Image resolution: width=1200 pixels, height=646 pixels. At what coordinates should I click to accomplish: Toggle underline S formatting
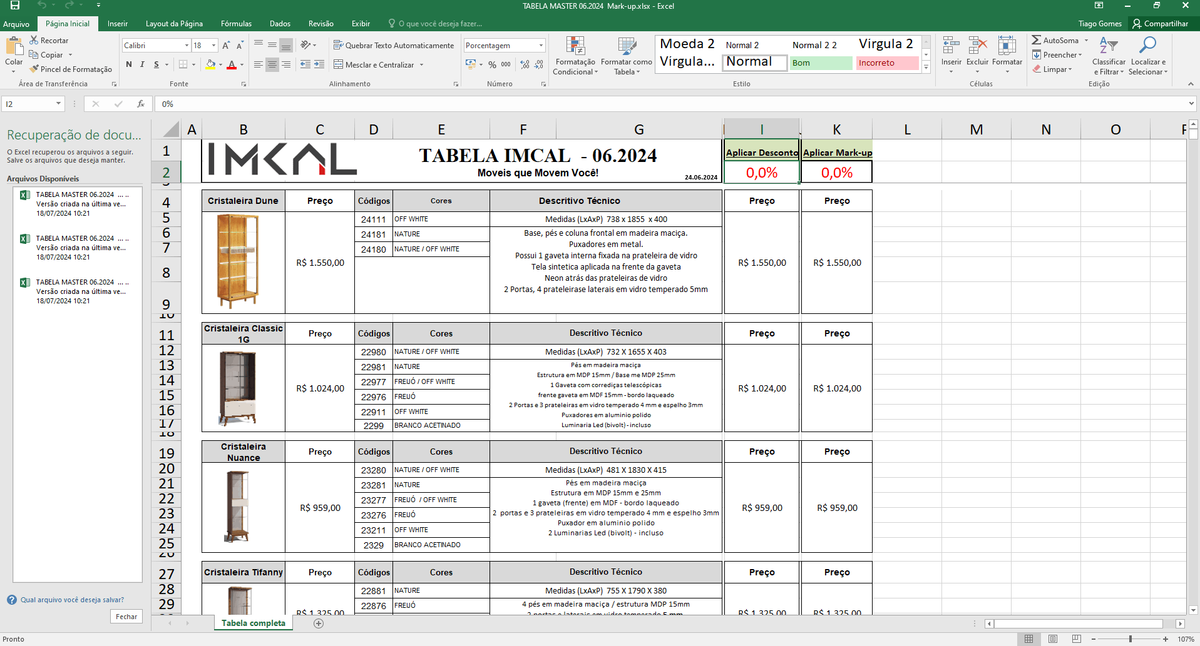point(156,64)
